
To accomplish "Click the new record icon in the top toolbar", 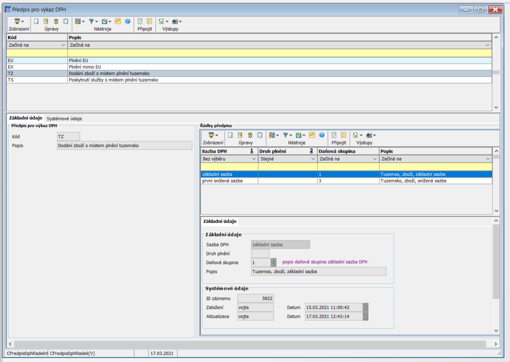I will (36, 21).
